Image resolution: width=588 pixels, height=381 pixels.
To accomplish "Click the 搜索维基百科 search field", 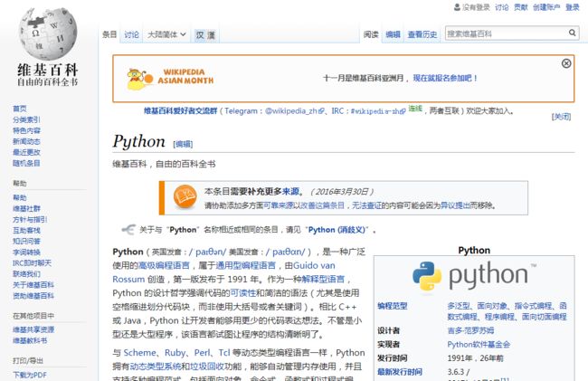I will pyautogui.click(x=507, y=33).
